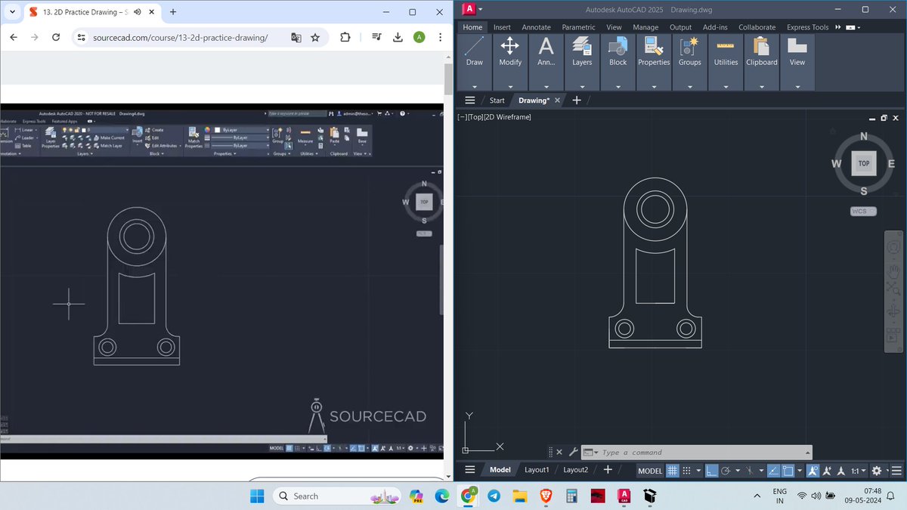Open the Layers panel in AutoCAD ribbon

coord(582,62)
